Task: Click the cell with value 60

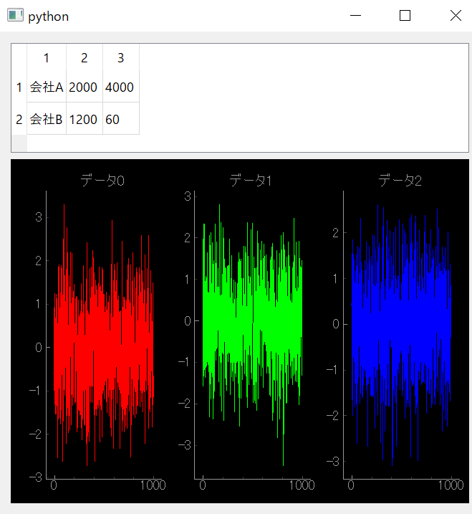Action: click(121, 119)
